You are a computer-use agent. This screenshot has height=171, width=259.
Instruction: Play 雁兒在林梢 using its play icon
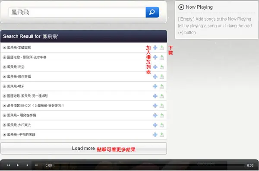click(x=4, y=115)
